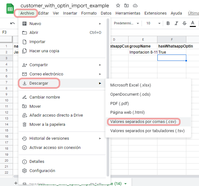Click the move-to-folder icon beside title
Image resolution: width=199 pixels, height=186 pixels.
pyautogui.click(x=126, y=6)
